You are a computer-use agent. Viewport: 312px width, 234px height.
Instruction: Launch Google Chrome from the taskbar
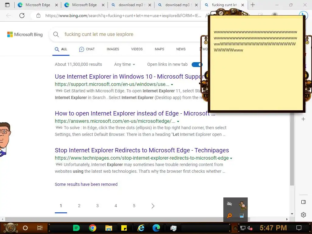(93, 228)
